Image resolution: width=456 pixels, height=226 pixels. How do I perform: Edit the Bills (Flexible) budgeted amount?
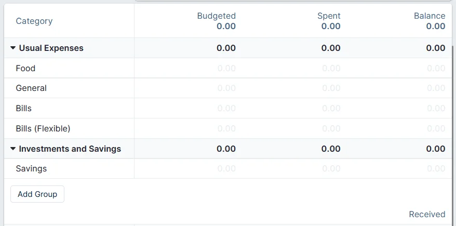click(x=226, y=128)
